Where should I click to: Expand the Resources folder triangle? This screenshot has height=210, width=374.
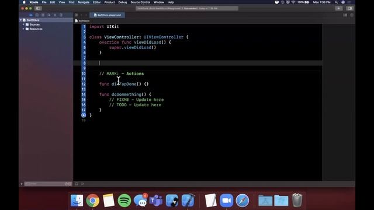[23, 29]
